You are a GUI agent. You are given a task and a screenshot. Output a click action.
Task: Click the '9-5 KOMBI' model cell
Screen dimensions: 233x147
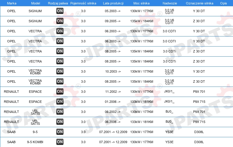coord(35,142)
